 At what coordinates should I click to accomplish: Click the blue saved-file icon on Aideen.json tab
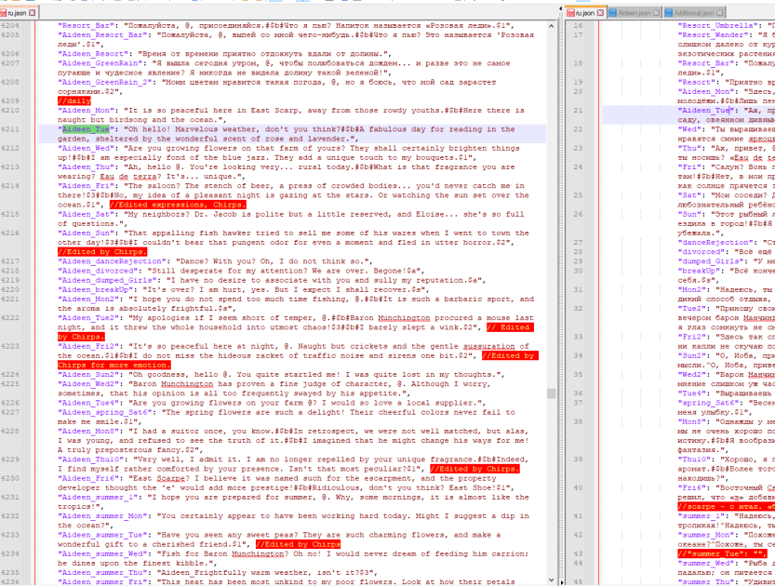click(x=613, y=13)
